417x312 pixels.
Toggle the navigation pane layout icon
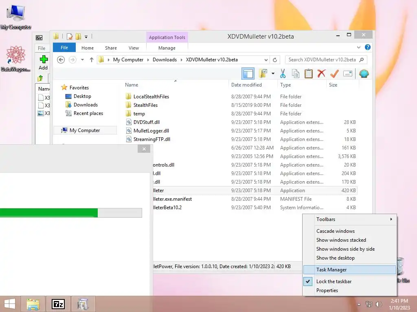tap(248, 74)
